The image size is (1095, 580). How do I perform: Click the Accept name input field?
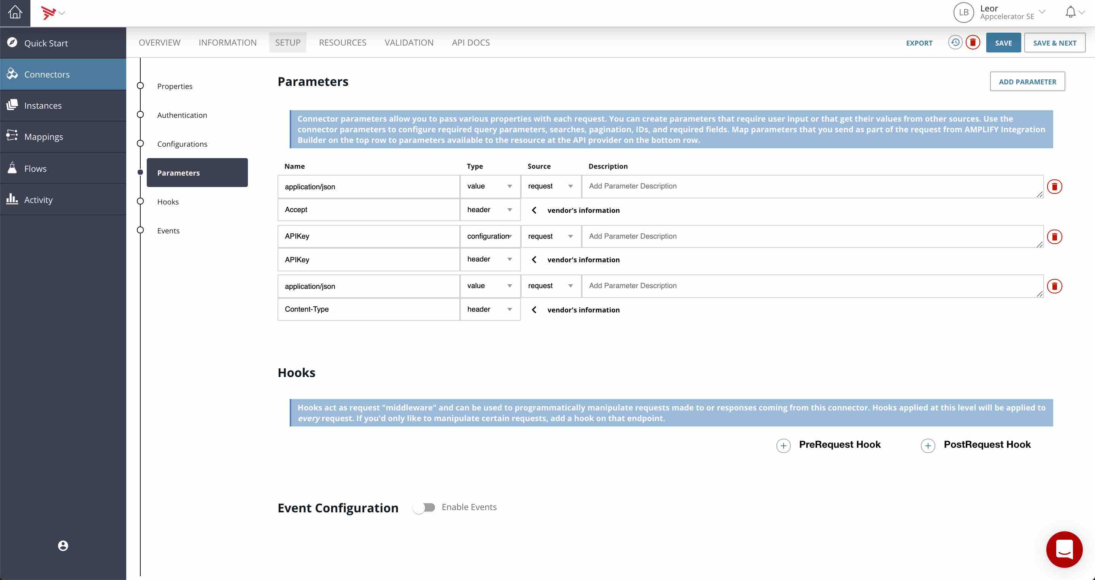pyautogui.click(x=368, y=210)
